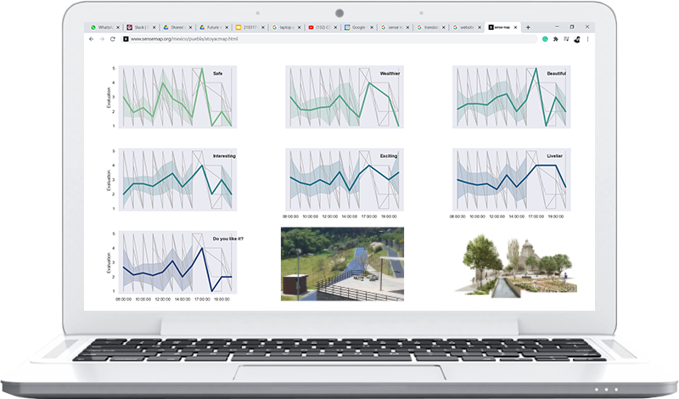This screenshot has height=399, width=679.
Task: Open the Chrome profile avatar
Action: coord(575,39)
